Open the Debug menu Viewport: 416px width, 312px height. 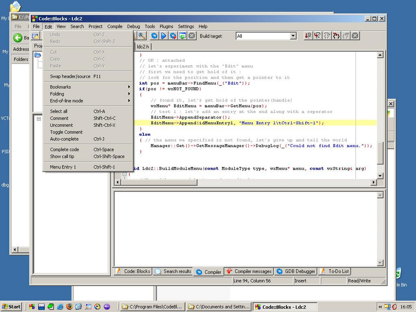click(x=134, y=27)
